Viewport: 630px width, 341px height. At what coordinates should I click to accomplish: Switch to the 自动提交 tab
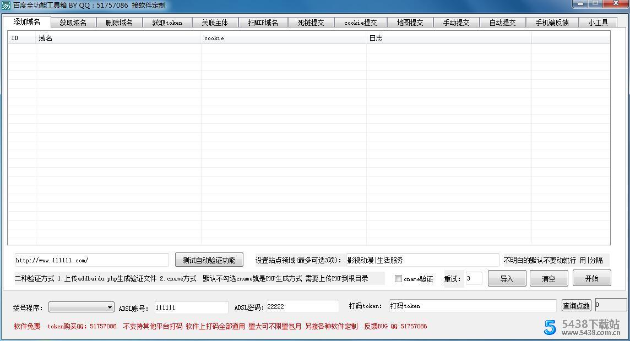point(503,23)
